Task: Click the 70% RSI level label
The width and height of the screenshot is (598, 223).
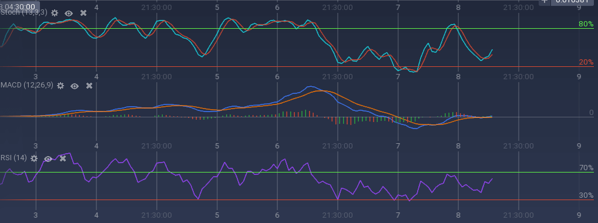Action: [x=586, y=168]
